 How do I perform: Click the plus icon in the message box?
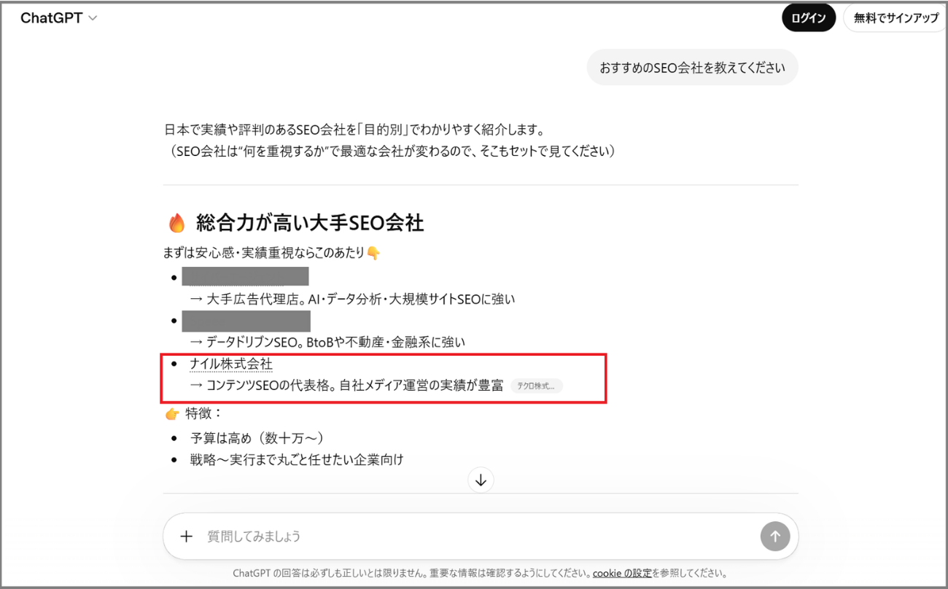point(187,536)
